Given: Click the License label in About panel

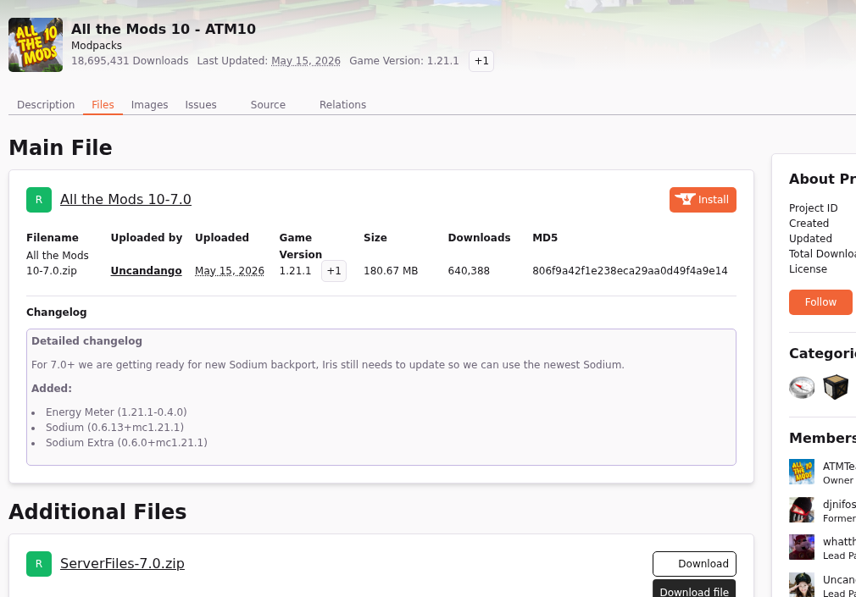Looking at the screenshot, I should pyautogui.click(x=808, y=269).
